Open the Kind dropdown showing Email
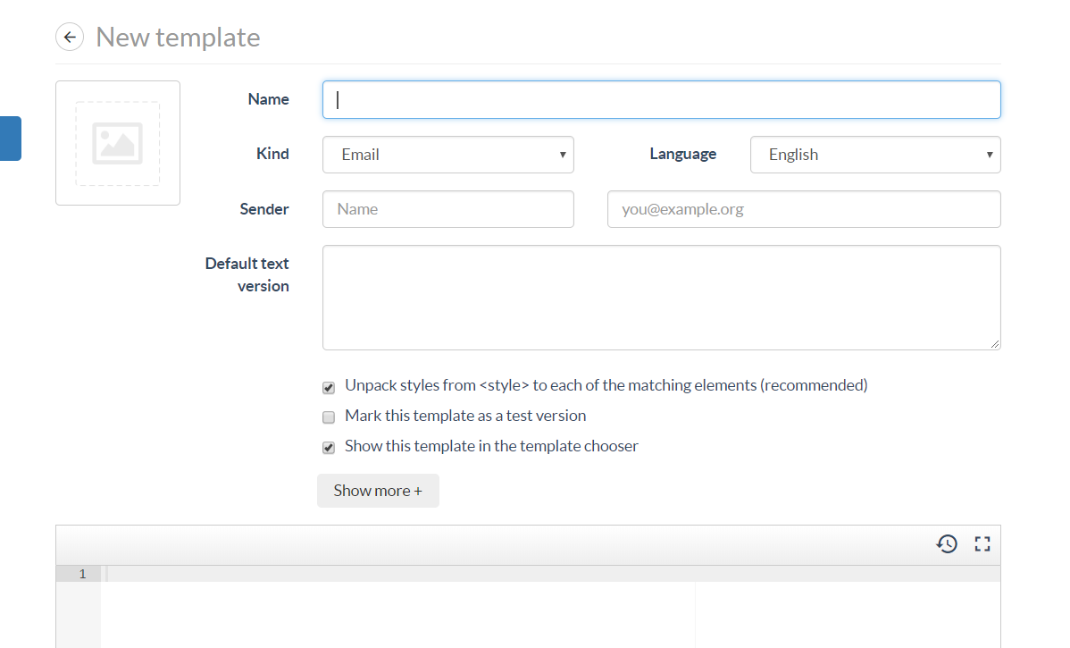Viewport: 1070px width, 648px height. point(447,155)
